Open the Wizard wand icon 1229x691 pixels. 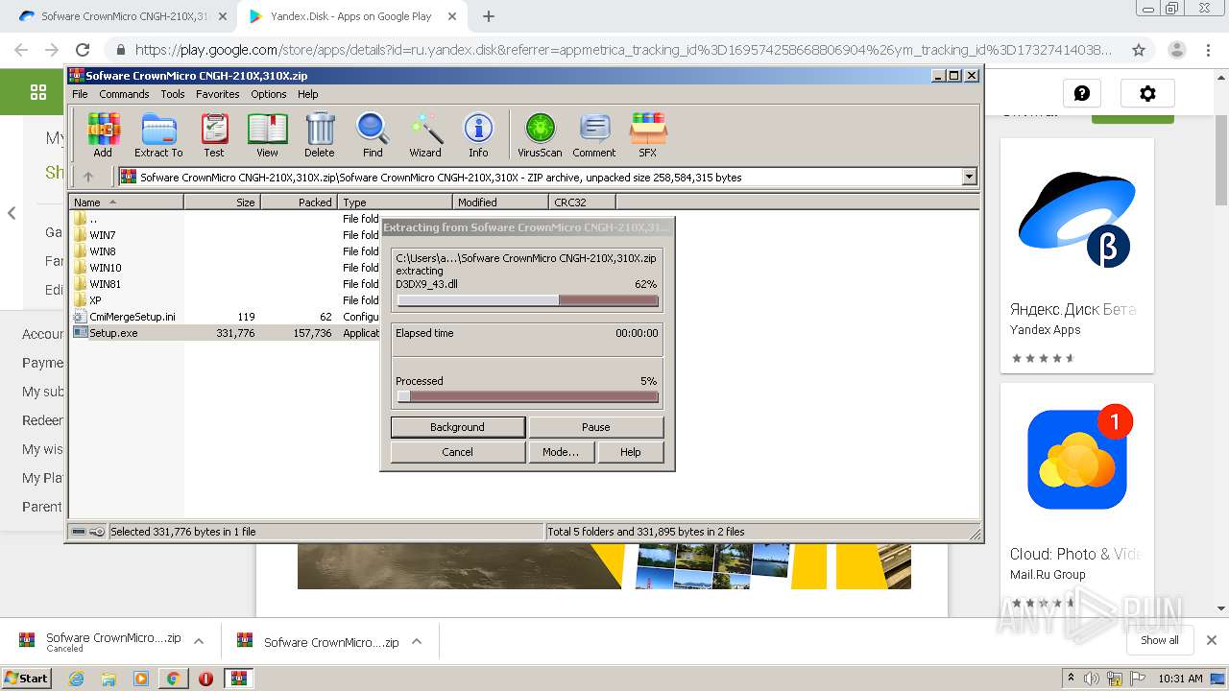click(425, 134)
